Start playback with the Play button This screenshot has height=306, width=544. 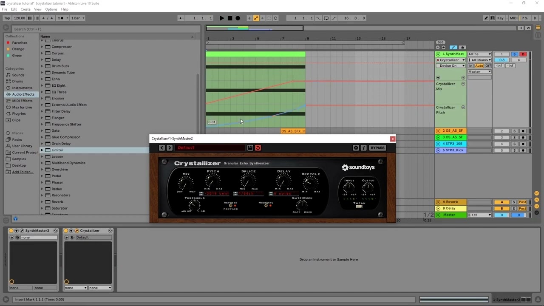coord(222,18)
